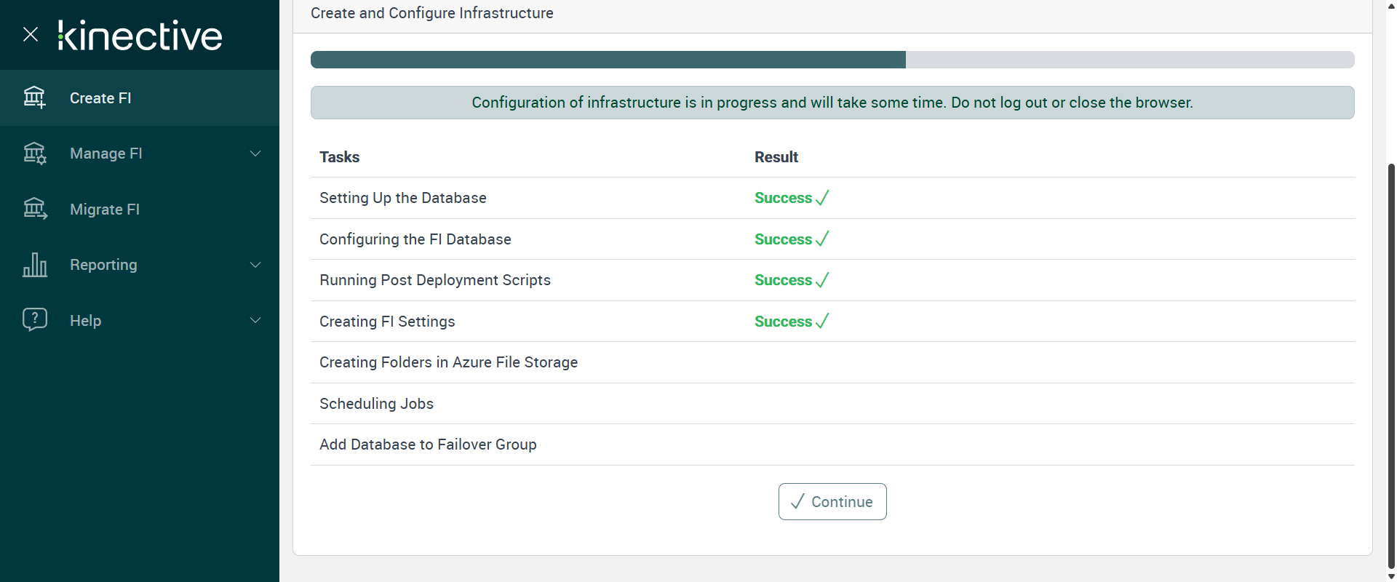Image resolution: width=1397 pixels, height=582 pixels.
Task: Expand the Help submenu chevron
Action: tap(255, 320)
